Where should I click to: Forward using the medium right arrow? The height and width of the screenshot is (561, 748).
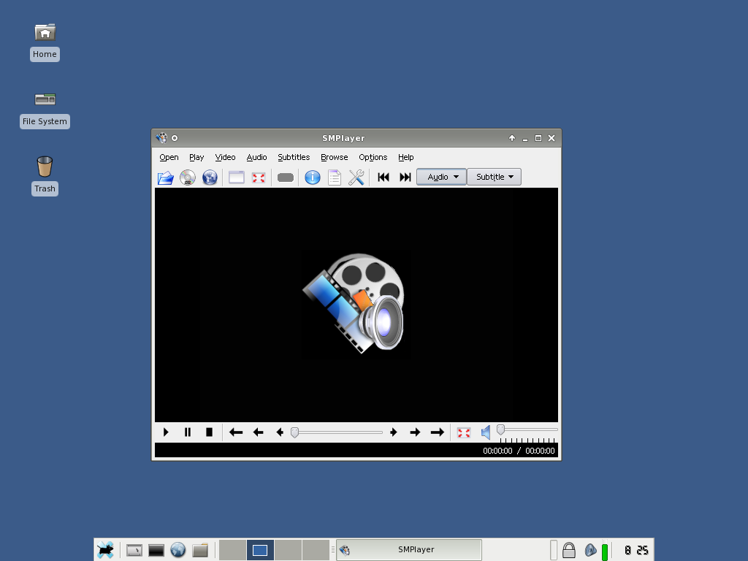(x=415, y=432)
